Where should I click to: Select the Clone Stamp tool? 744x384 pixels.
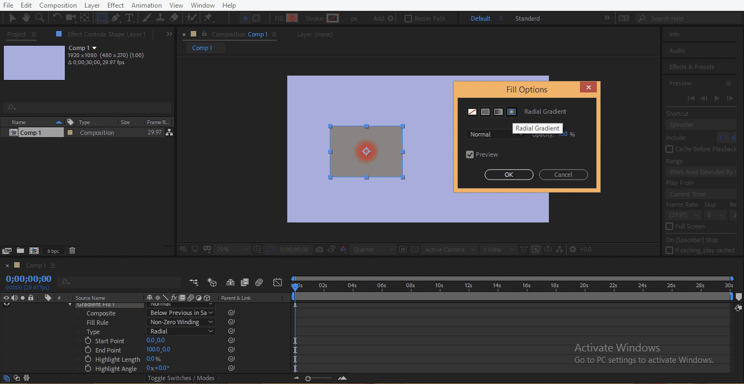coord(160,17)
